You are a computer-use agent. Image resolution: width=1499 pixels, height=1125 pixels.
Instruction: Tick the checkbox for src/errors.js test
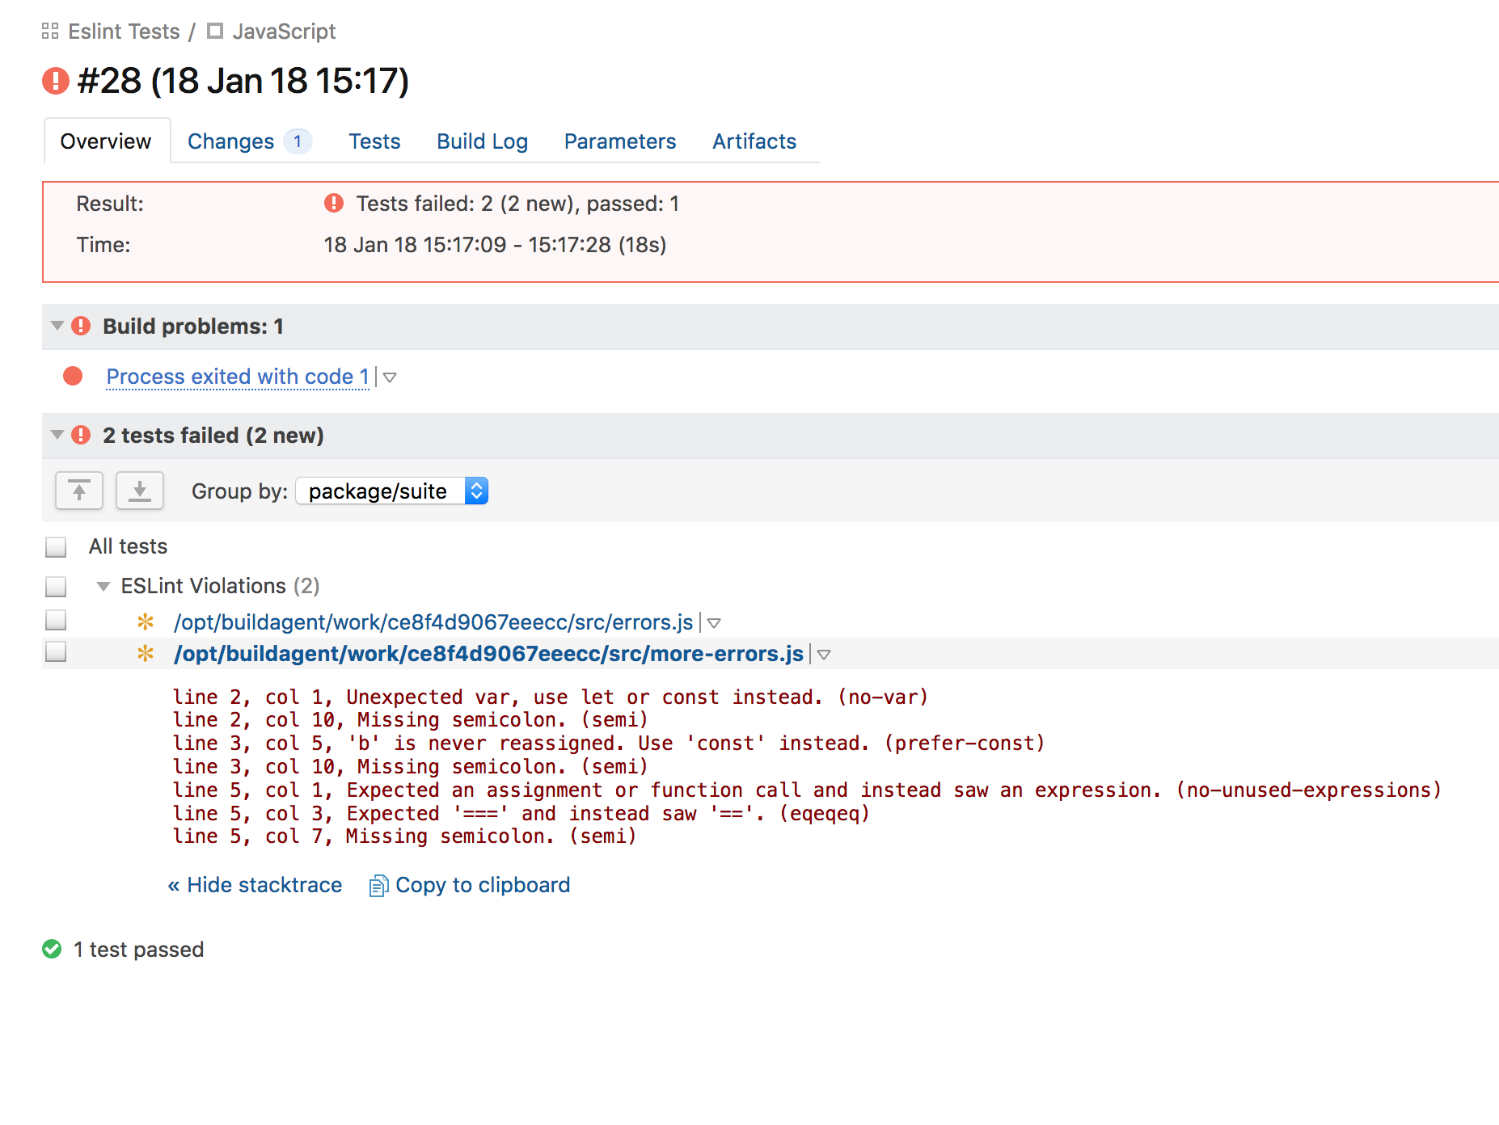pos(56,620)
